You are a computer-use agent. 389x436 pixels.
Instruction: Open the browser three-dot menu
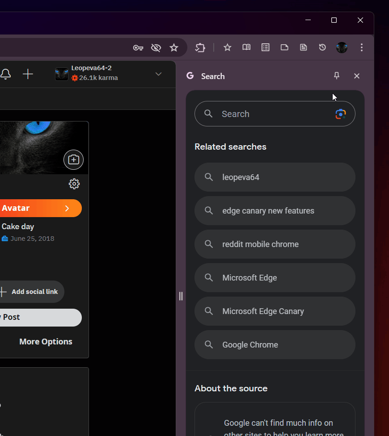[x=362, y=47]
